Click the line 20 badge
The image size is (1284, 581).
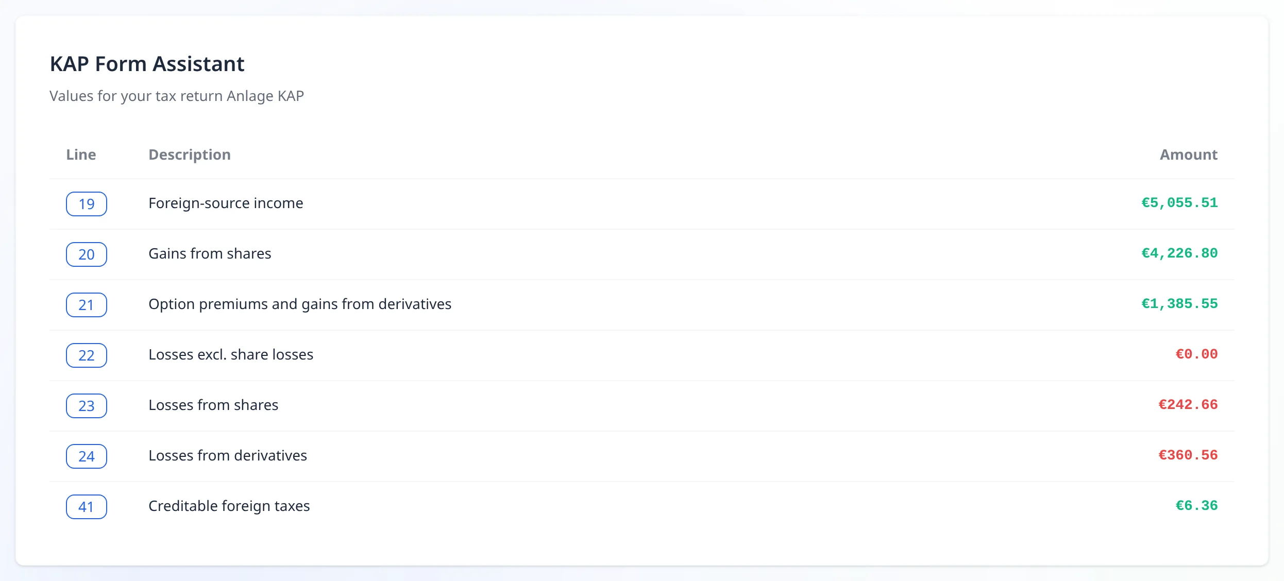point(87,254)
